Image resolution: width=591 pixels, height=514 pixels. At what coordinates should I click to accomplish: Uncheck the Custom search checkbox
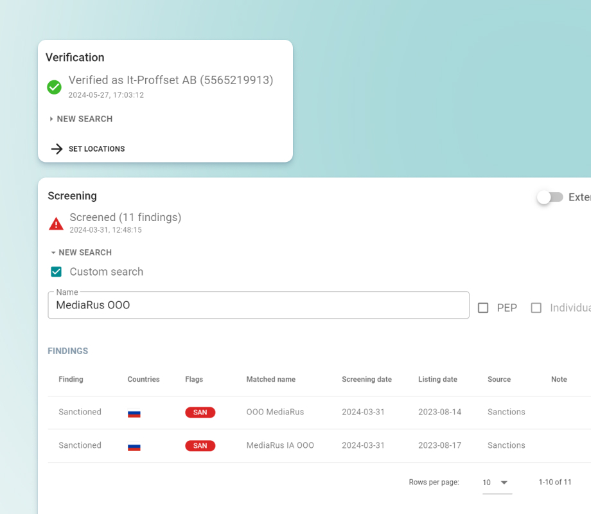(57, 272)
